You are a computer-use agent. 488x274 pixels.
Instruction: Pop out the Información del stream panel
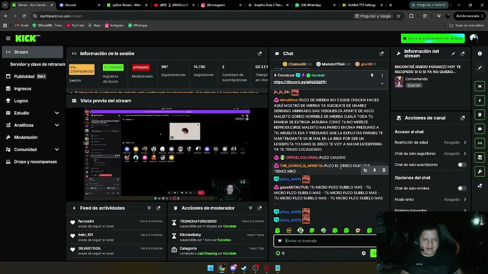[x=462, y=54]
